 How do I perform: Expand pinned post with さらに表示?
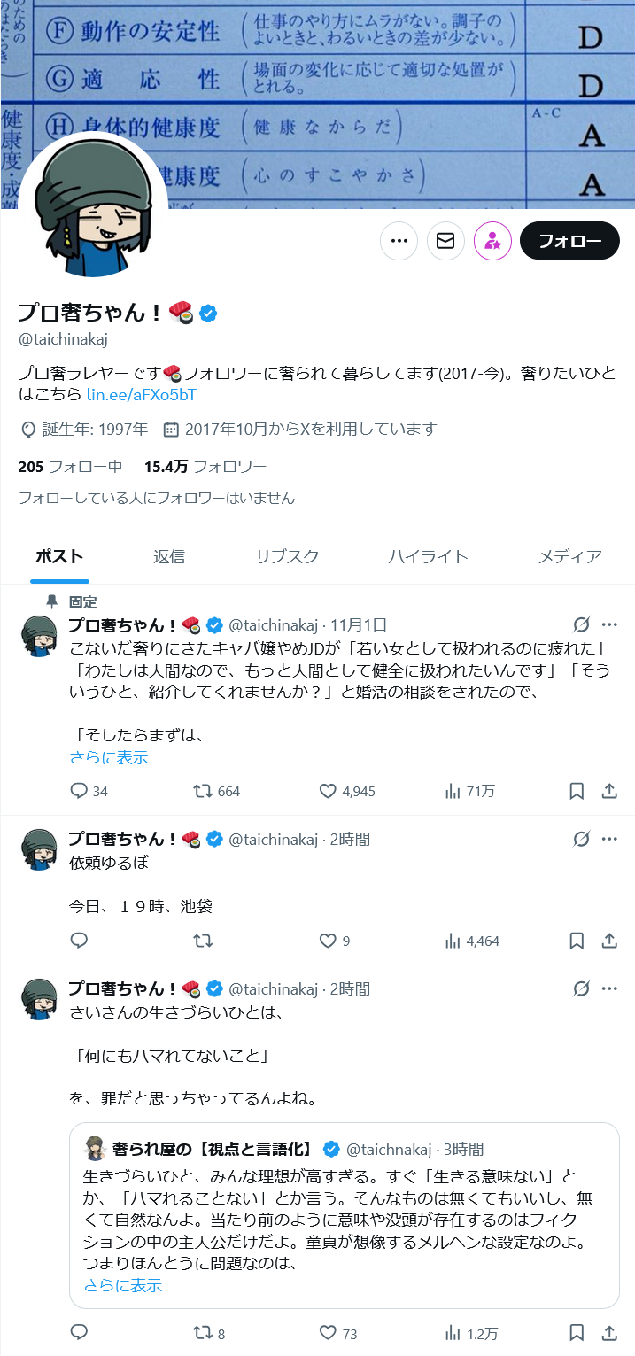click(x=109, y=757)
